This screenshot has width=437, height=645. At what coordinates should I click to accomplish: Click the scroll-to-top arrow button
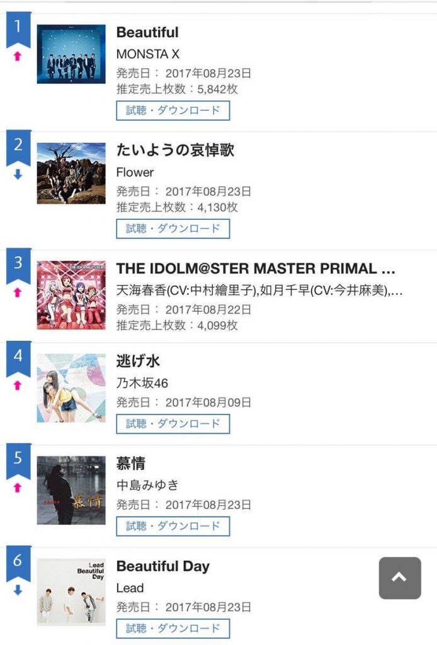point(400,578)
